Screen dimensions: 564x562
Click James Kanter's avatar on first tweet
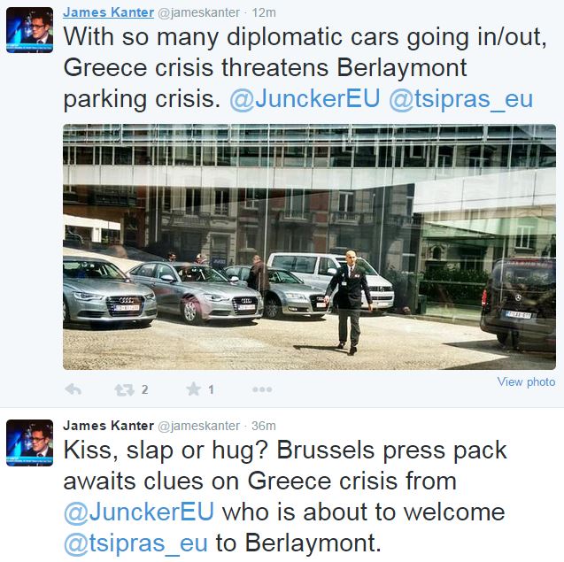(x=29, y=30)
